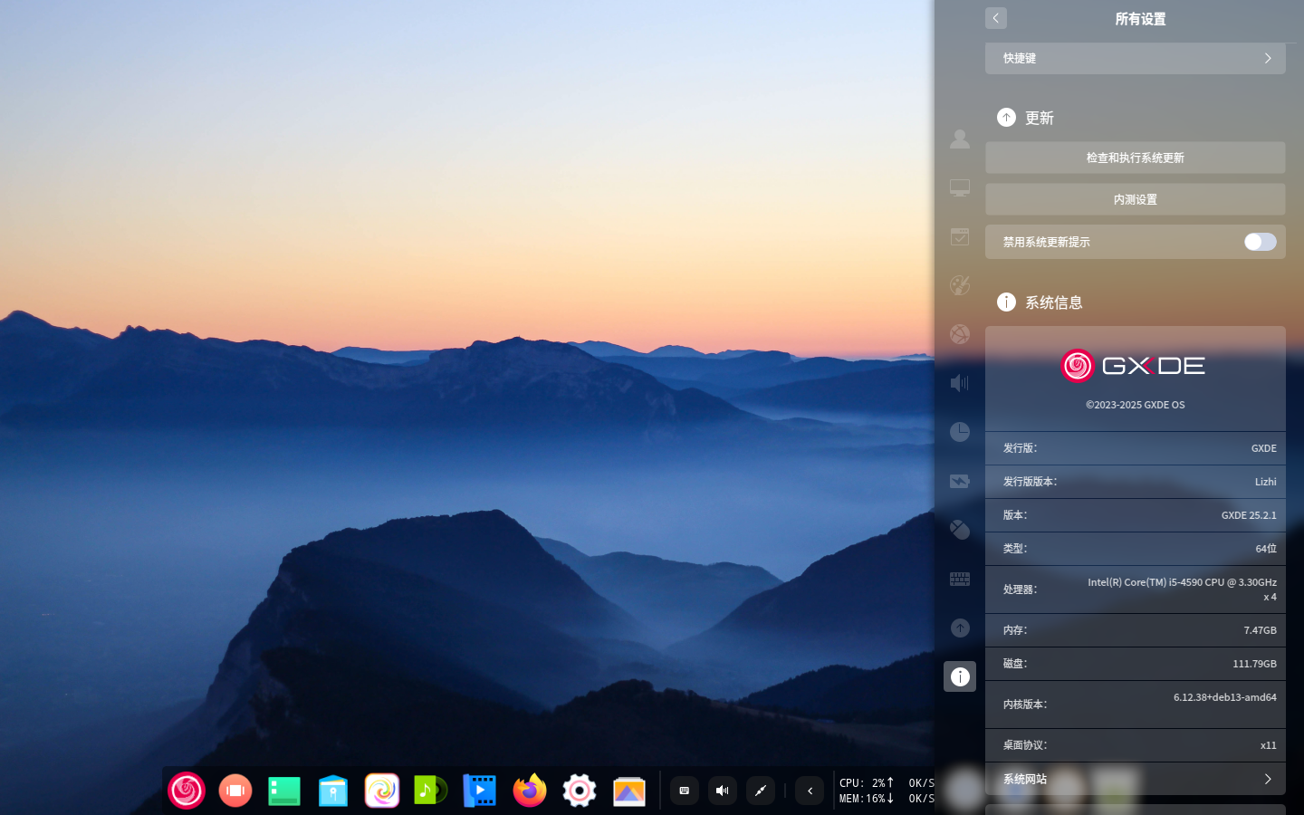This screenshot has height=815, width=1304.
Task: Open Power settings from the battery icon
Action: [x=960, y=481]
